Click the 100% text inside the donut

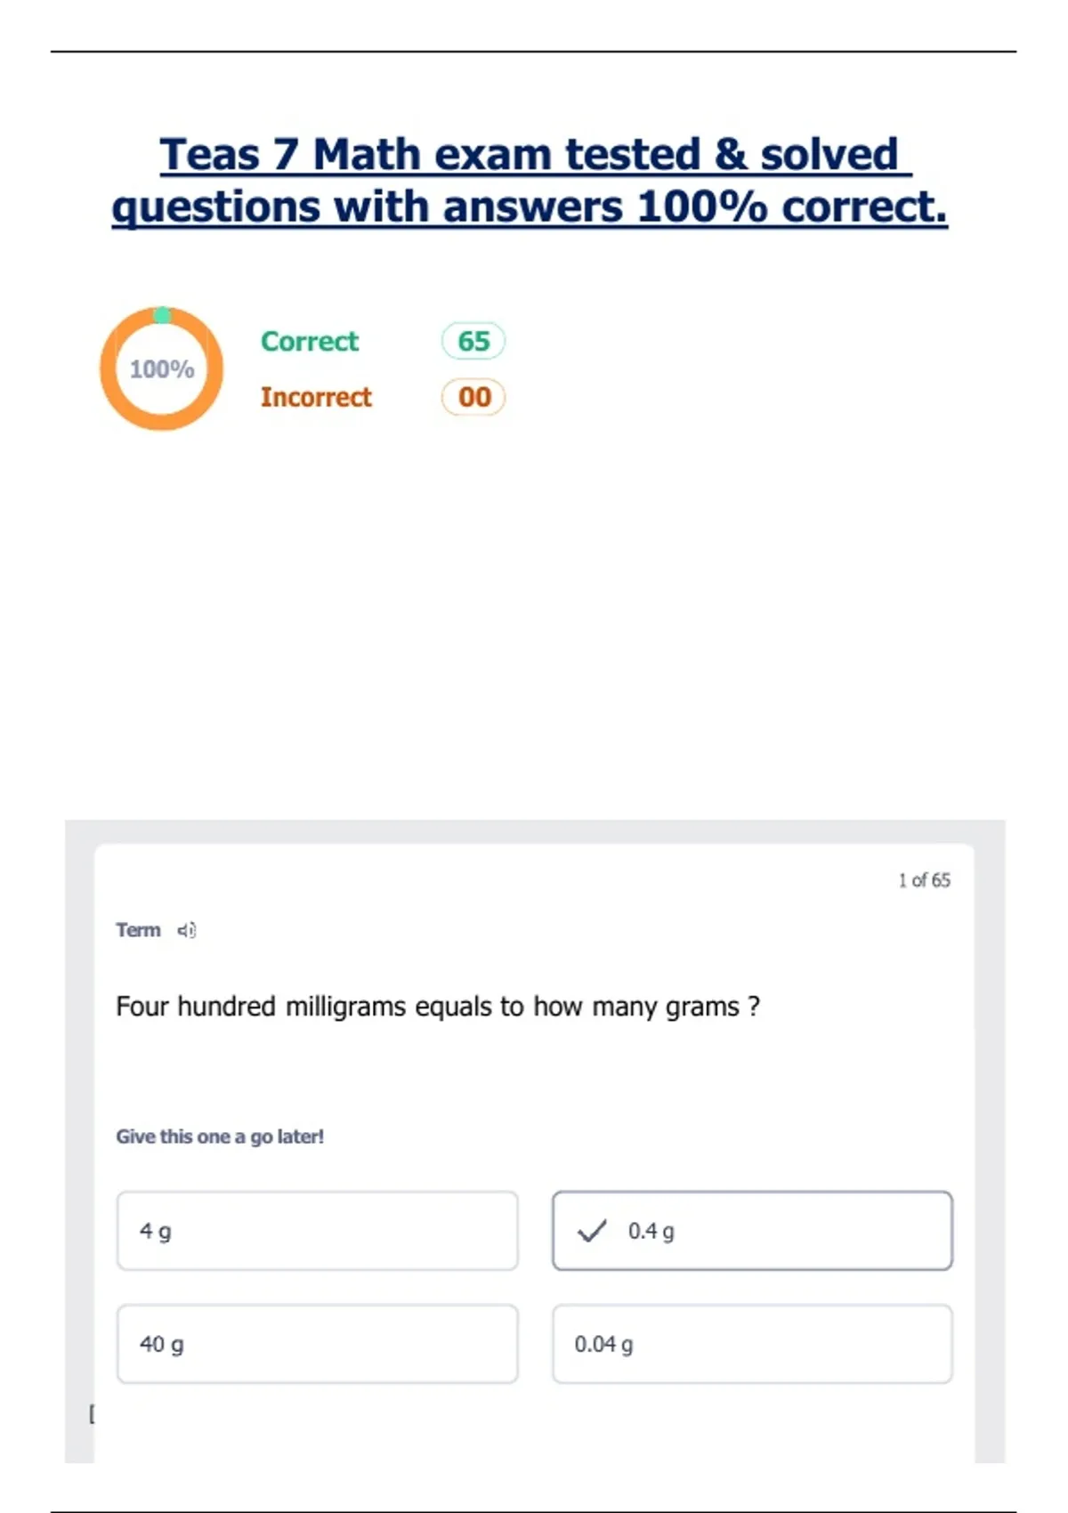click(162, 369)
